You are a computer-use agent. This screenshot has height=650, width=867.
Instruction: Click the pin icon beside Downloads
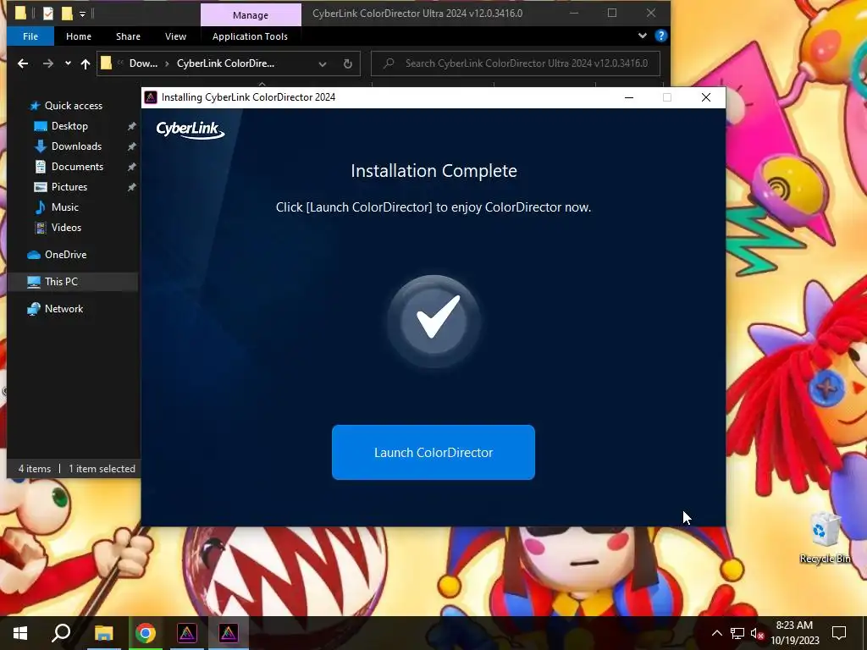[x=131, y=146]
